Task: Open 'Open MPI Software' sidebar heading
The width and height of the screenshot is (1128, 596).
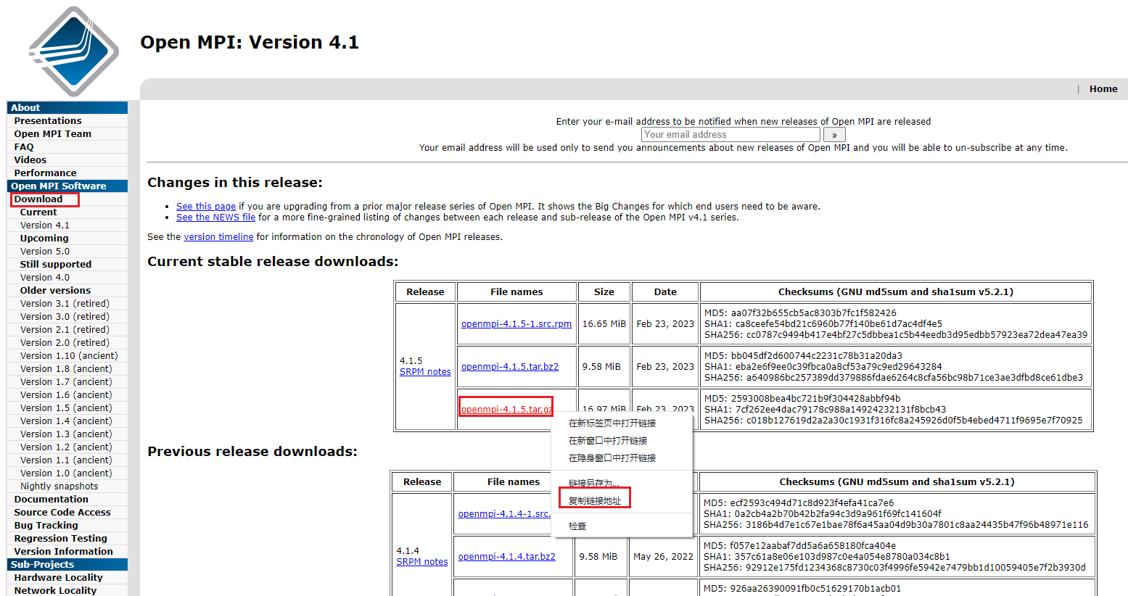Action: (59, 186)
